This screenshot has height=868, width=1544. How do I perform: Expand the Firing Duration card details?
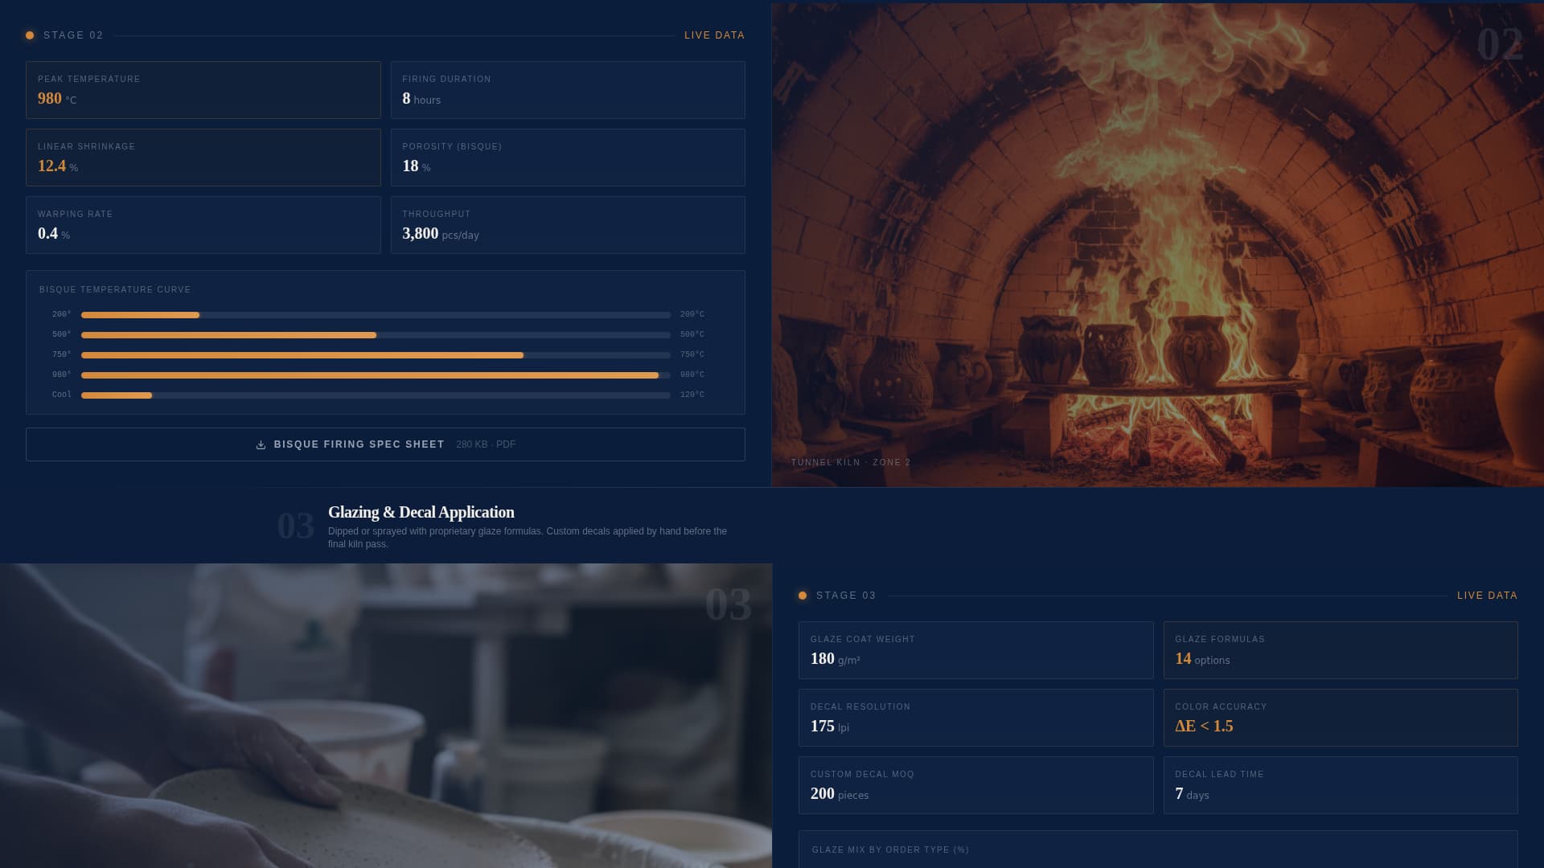coord(567,90)
